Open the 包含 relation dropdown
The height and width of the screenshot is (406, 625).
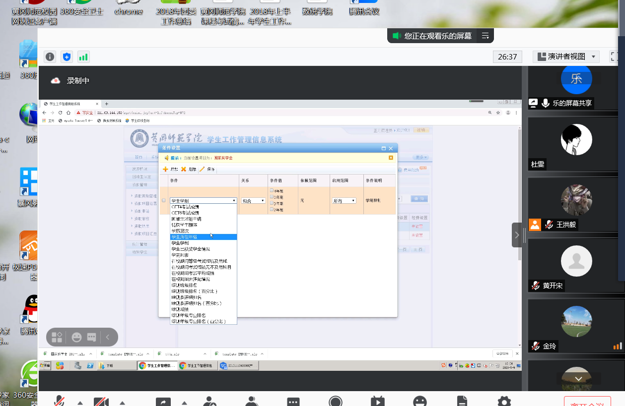point(253,201)
